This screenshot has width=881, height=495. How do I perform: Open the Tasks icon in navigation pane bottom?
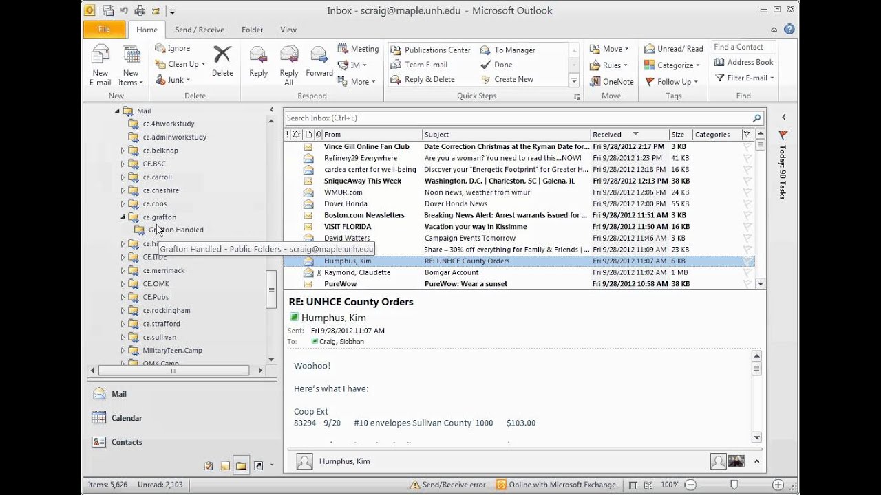tap(209, 466)
